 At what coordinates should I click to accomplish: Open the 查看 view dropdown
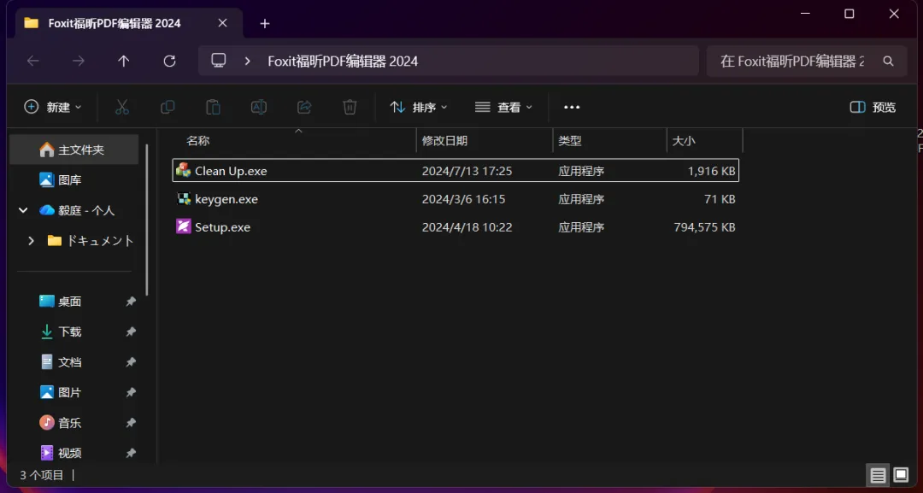pyautogui.click(x=504, y=107)
